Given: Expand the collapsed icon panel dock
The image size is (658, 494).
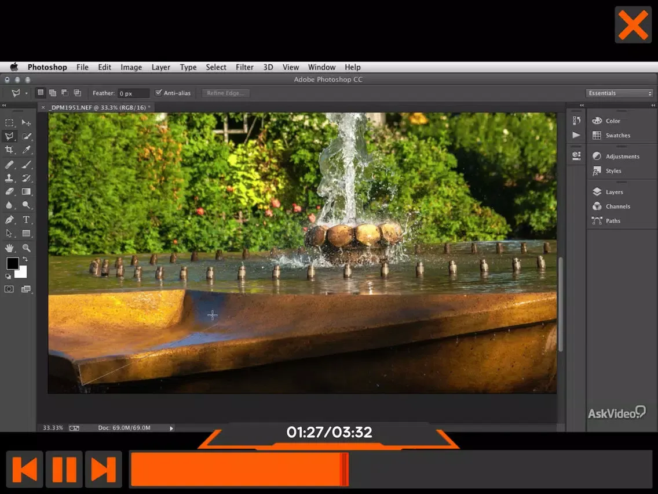Looking at the screenshot, I should point(582,106).
